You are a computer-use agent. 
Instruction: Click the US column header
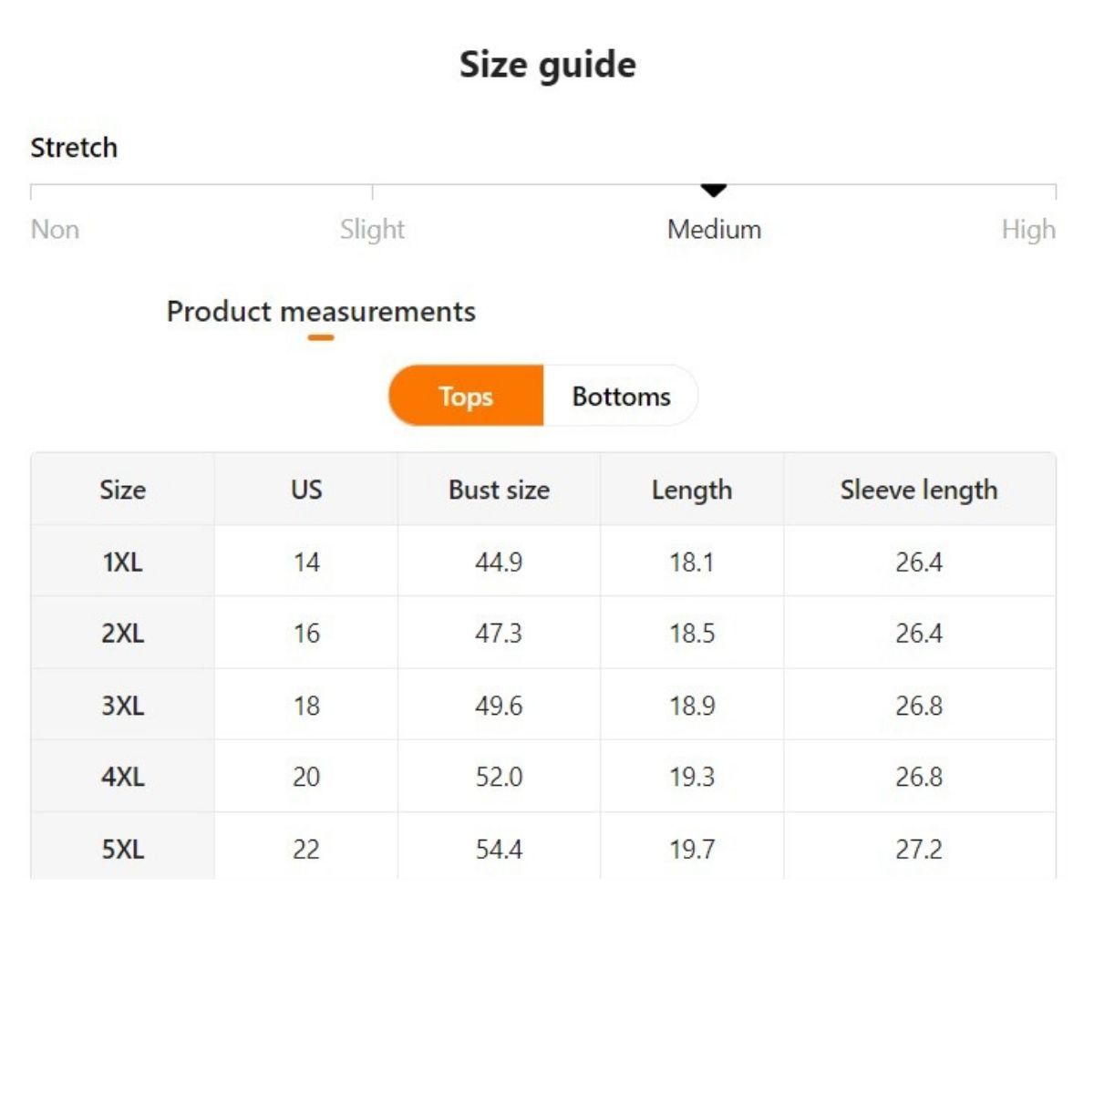[306, 490]
